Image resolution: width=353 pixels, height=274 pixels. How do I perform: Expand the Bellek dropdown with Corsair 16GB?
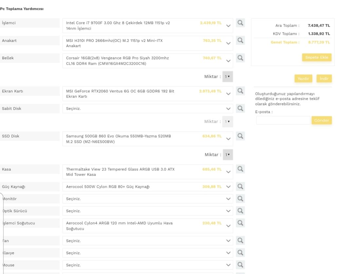148,61
